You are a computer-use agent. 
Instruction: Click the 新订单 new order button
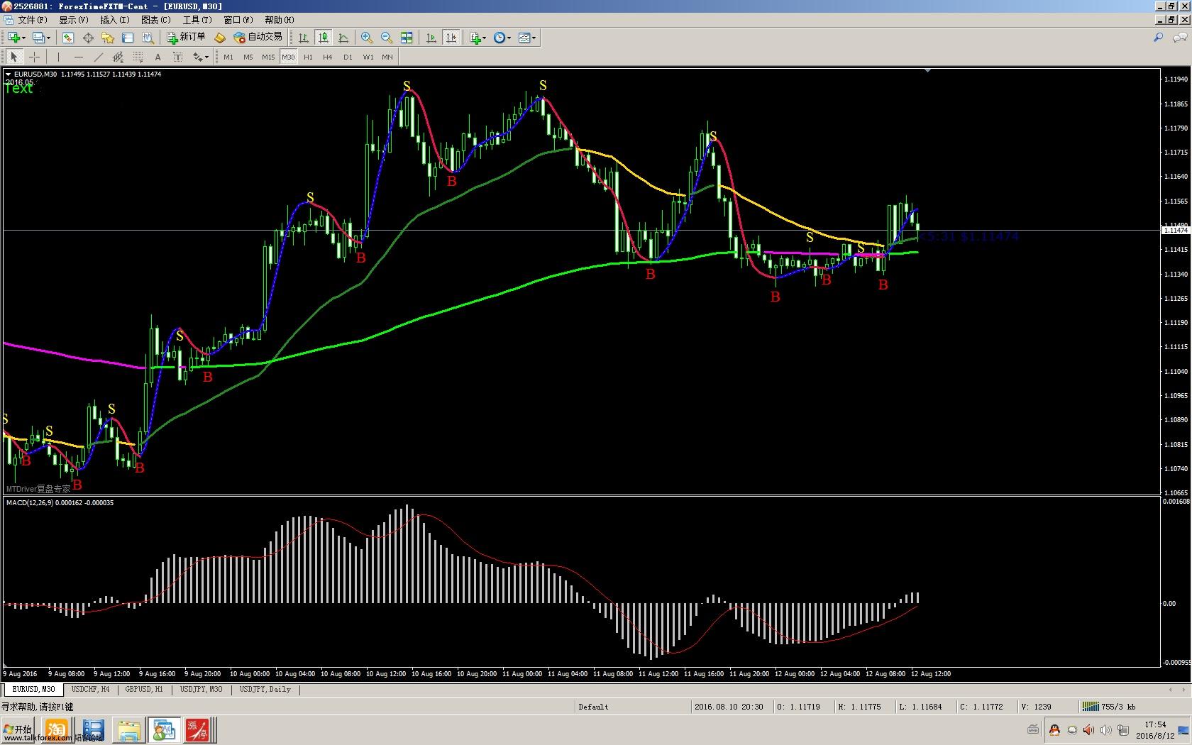[x=186, y=38]
